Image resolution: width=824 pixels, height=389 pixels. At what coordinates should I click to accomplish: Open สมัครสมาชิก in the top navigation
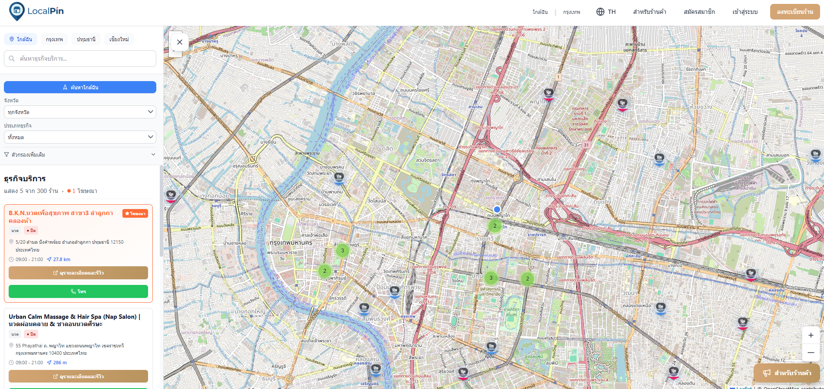tap(699, 12)
